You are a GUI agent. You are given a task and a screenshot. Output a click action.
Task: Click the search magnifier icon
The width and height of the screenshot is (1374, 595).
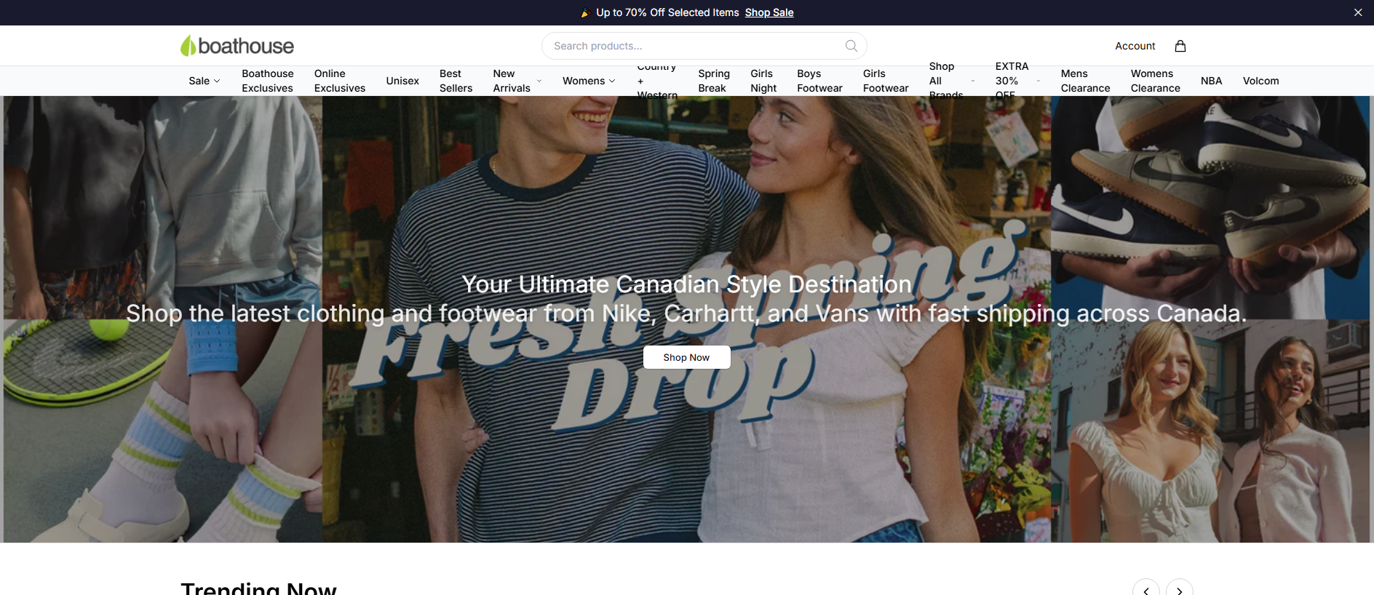851,46
